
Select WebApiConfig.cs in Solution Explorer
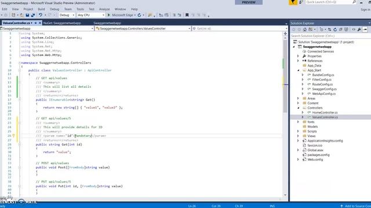(x=323, y=94)
